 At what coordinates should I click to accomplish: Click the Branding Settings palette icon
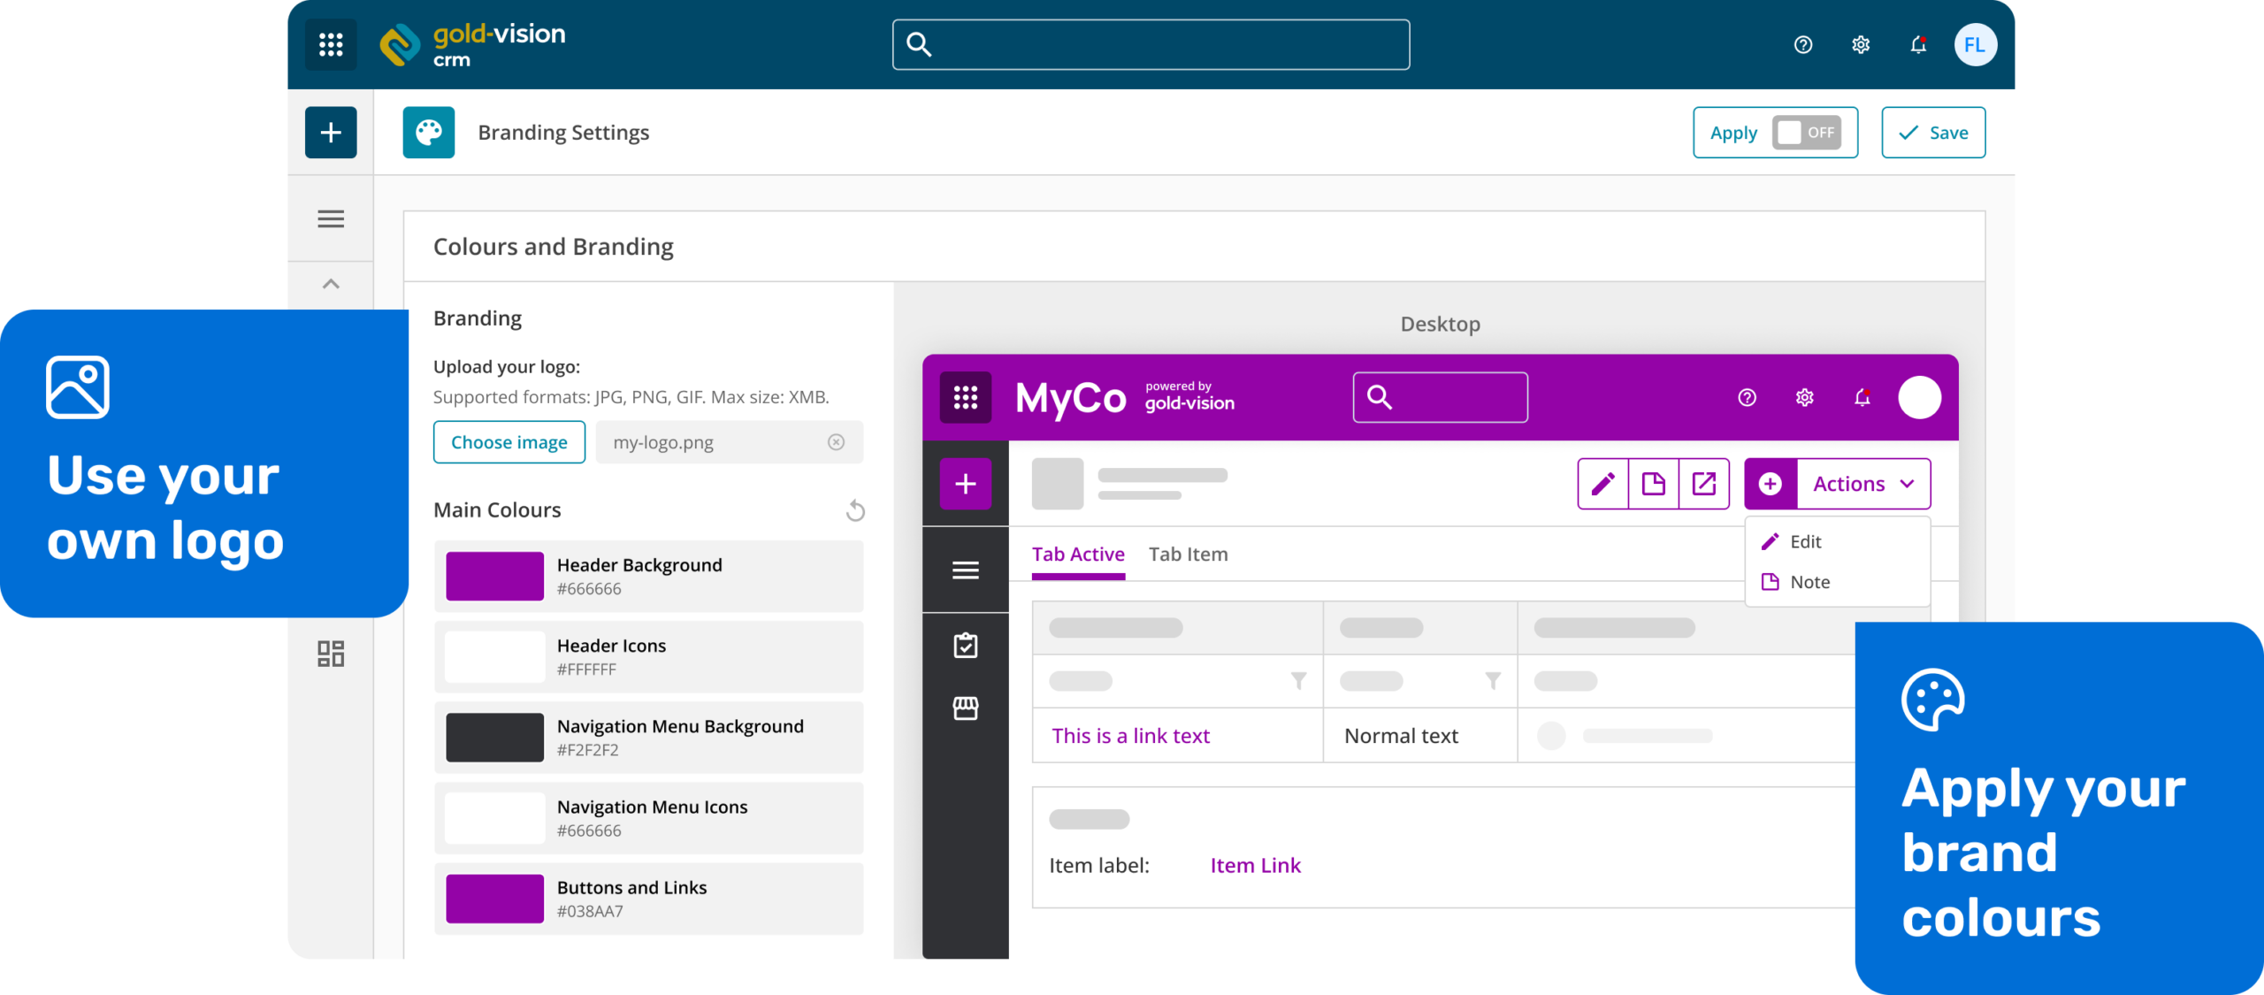[429, 133]
